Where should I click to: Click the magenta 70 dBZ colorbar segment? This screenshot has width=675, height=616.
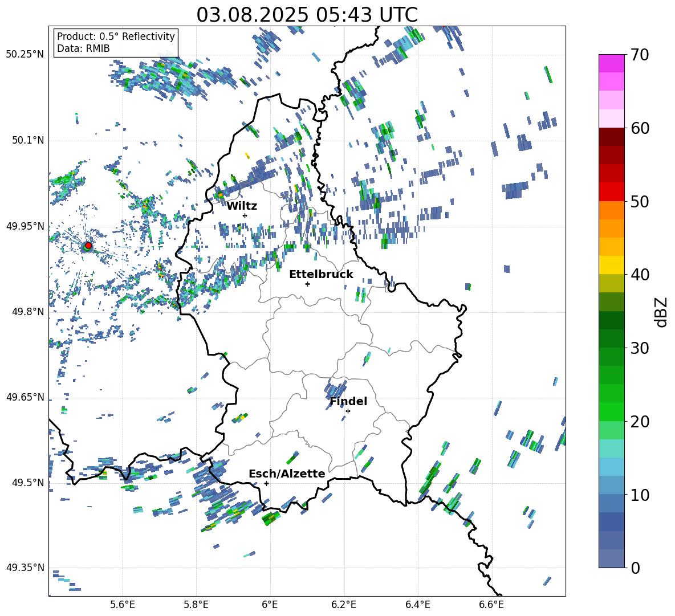(611, 63)
